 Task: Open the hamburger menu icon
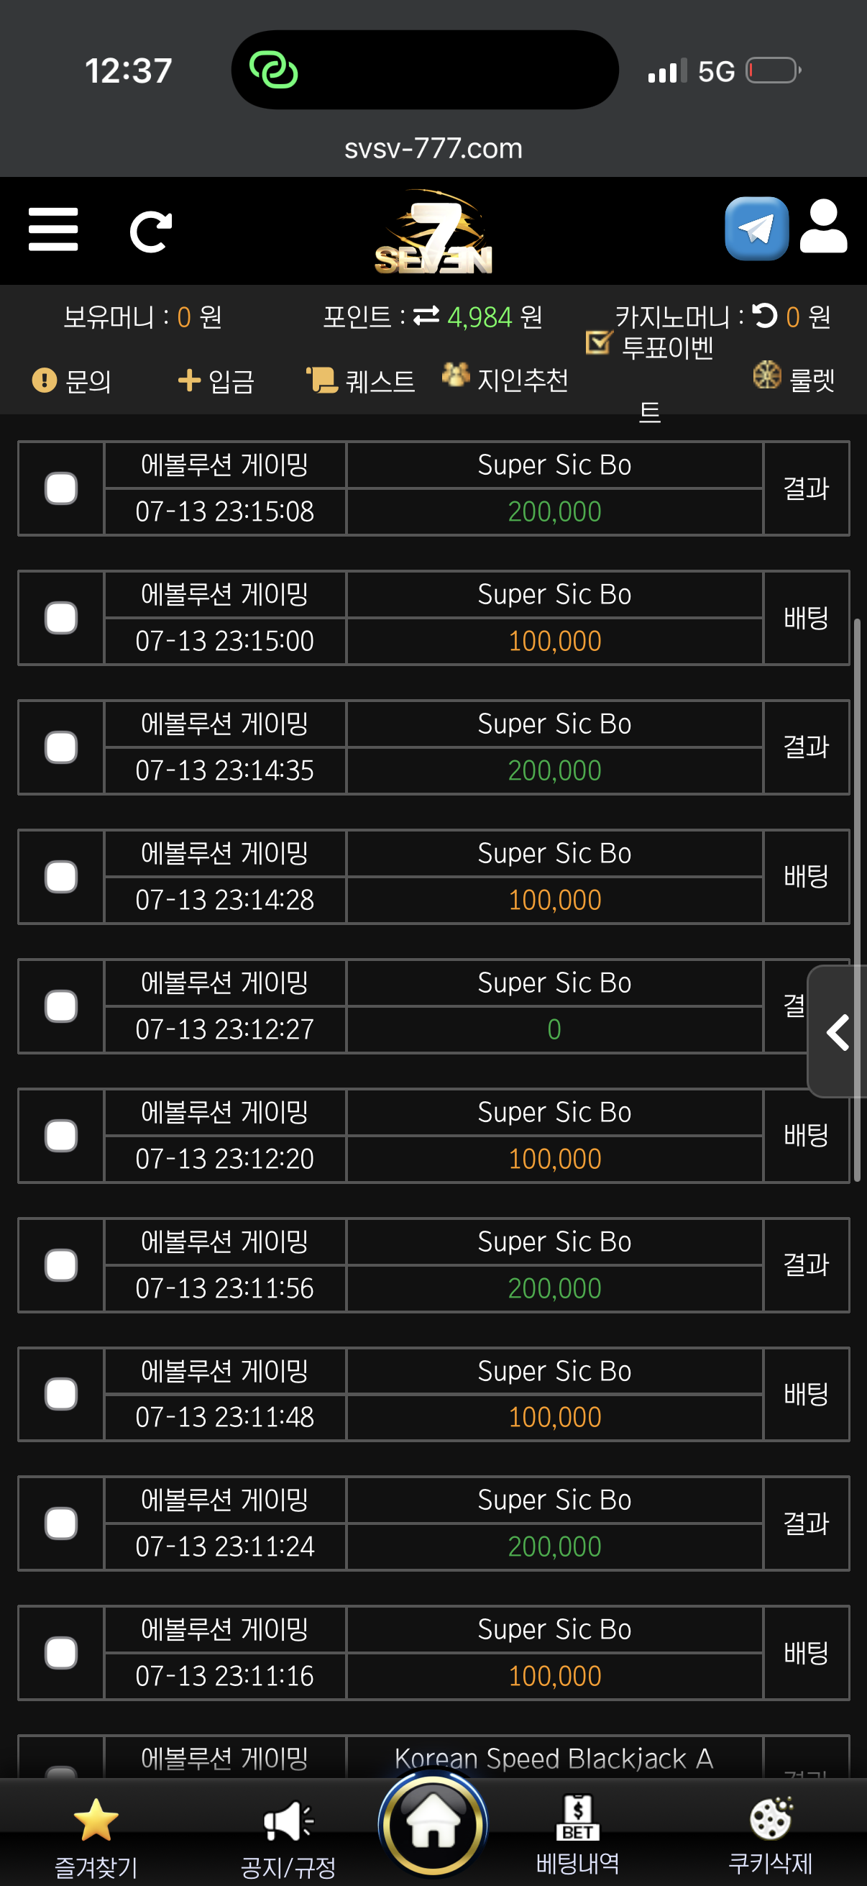52,229
